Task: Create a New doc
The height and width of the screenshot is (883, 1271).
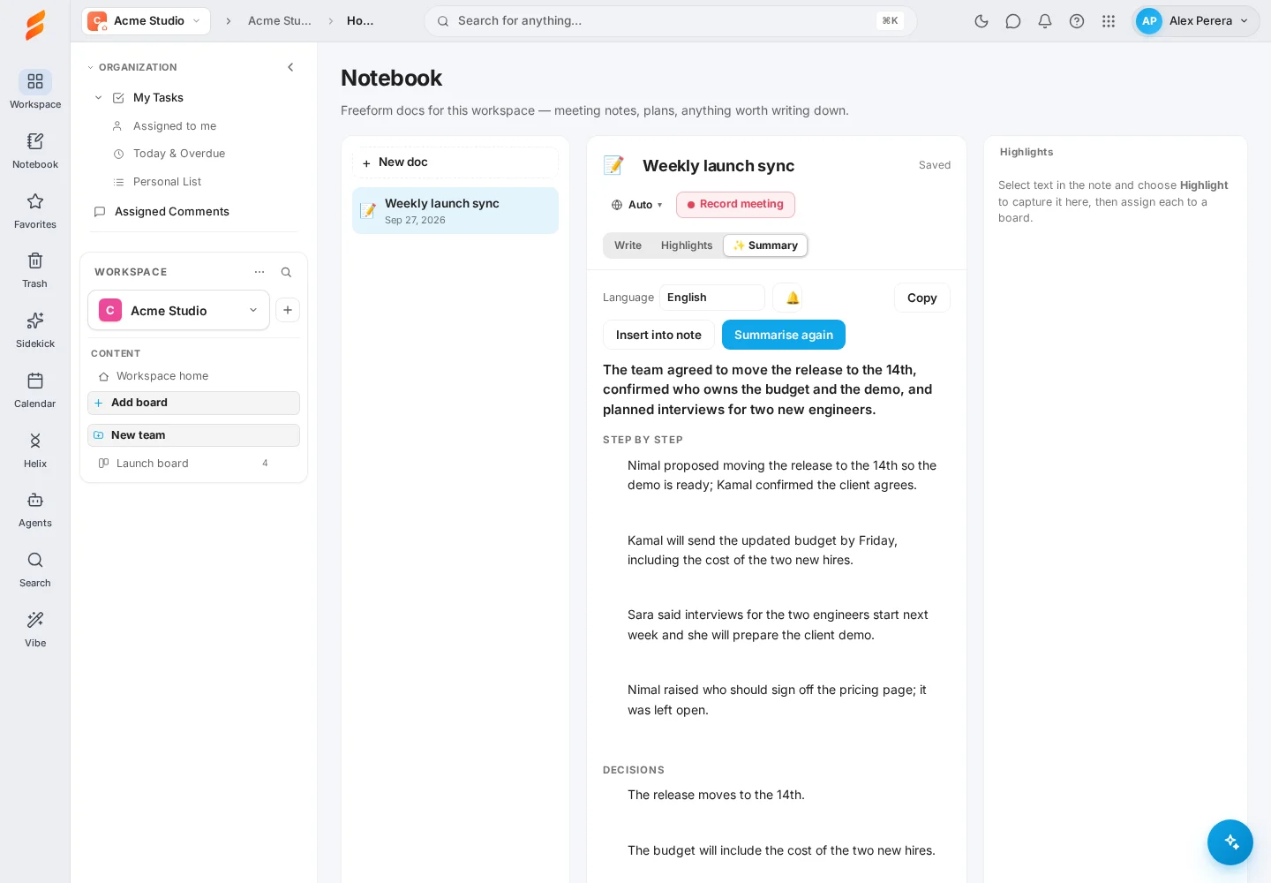Action: coord(455,162)
